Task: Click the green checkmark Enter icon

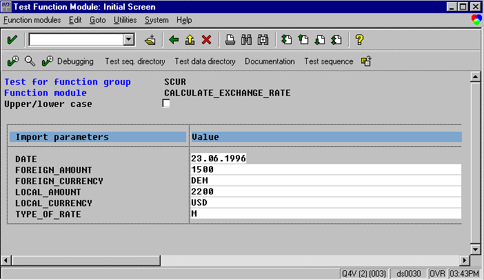Action: [12, 40]
